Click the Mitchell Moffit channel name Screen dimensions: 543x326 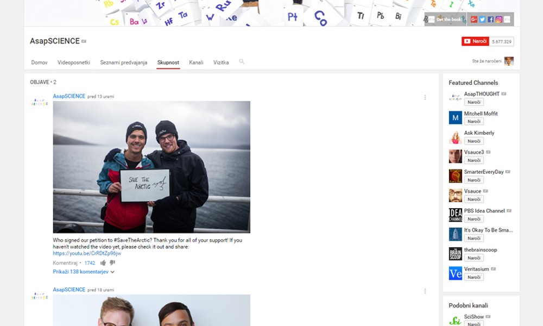click(481, 114)
